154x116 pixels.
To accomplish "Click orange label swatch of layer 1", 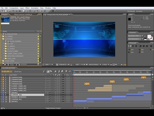I will coord(3,77).
